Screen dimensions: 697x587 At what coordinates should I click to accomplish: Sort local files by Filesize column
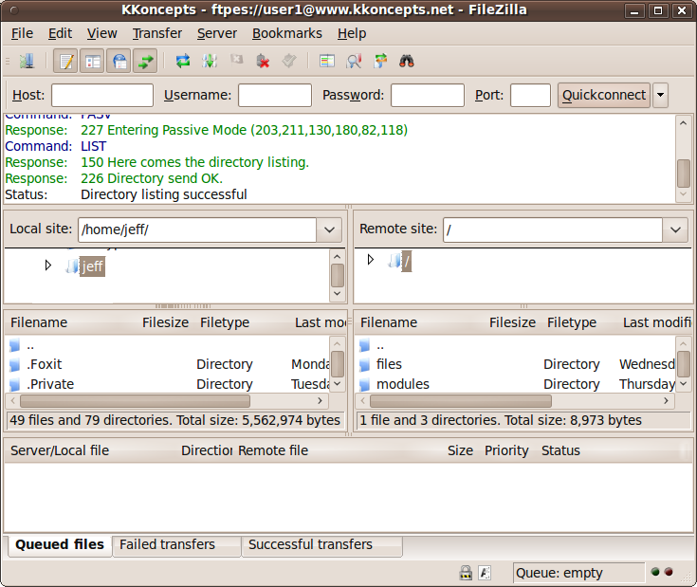point(165,322)
